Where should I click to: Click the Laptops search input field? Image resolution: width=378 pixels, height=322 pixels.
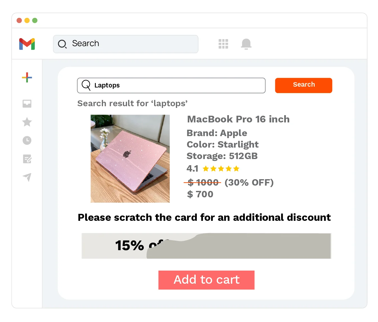(176, 85)
